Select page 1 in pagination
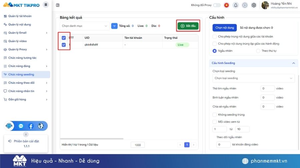 187,145
